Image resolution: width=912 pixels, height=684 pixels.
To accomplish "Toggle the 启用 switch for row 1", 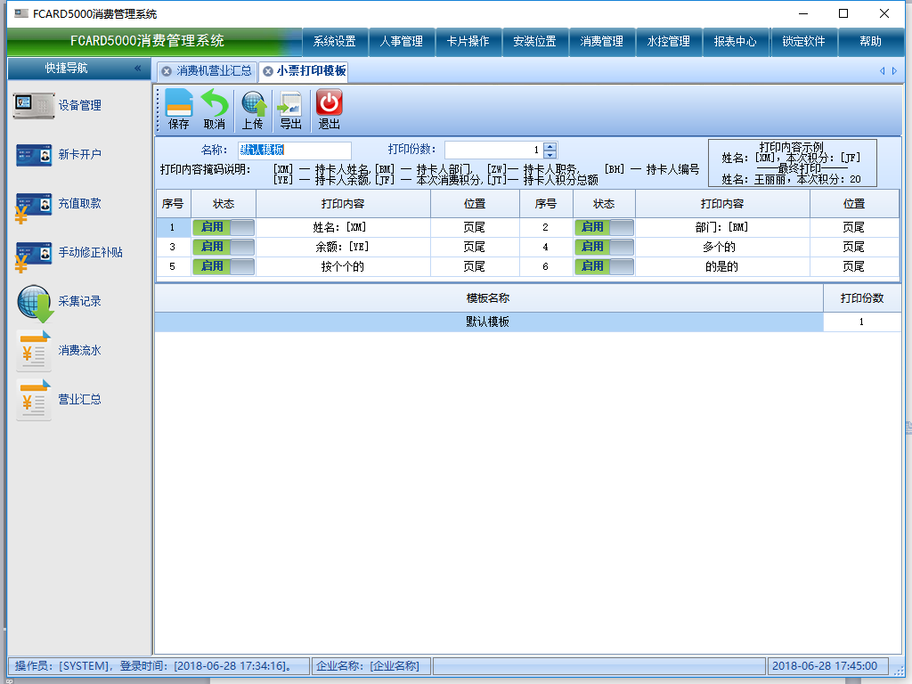I will pos(223,228).
